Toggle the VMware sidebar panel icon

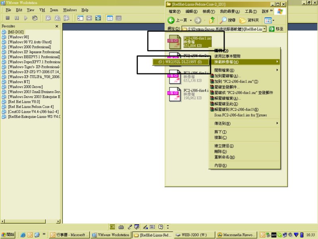click(80, 18)
